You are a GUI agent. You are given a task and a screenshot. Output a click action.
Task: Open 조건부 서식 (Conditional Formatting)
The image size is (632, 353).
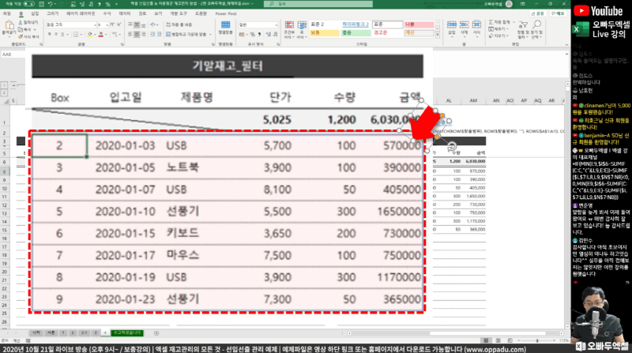[289, 29]
